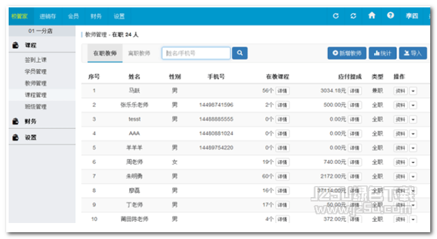Open action dropdown arrow for 朱明勇 row
Screen dimensions: 437x239
click(413, 176)
